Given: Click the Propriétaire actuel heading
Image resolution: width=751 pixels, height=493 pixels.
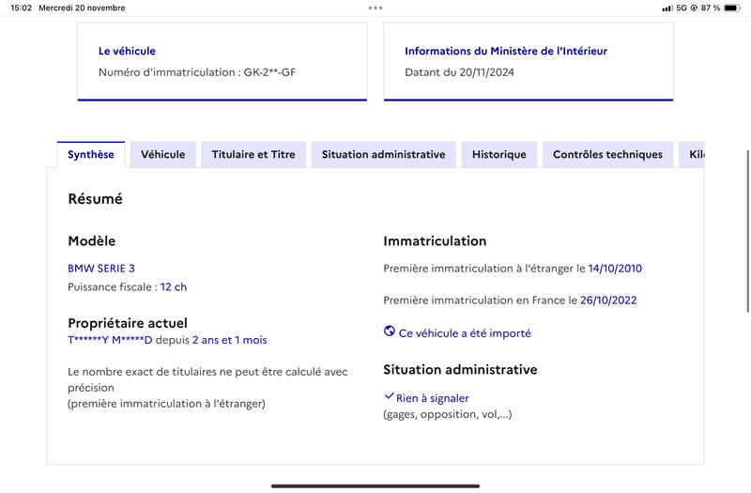Looking at the screenshot, I should [x=128, y=323].
